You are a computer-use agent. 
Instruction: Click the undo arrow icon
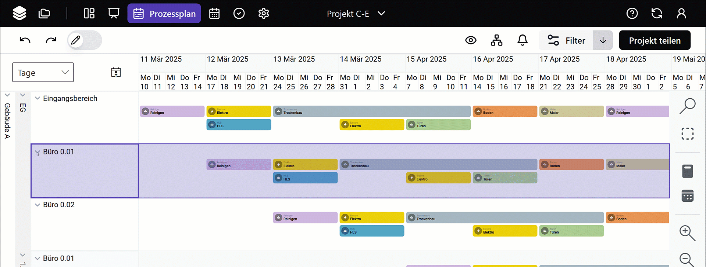pyautogui.click(x=25, y=40)
